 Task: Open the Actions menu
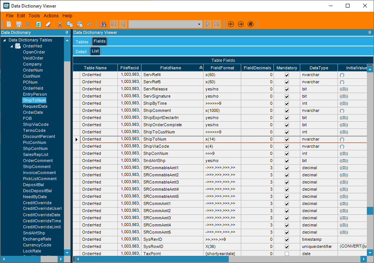pos(51,16)
